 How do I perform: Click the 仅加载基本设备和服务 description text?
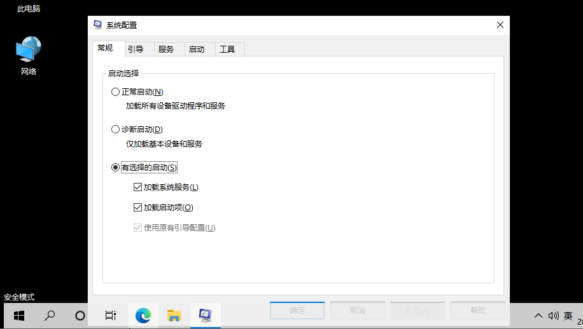point(164,144)
